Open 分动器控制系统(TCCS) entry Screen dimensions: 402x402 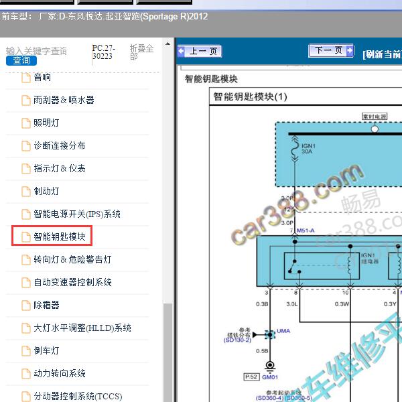78,397
